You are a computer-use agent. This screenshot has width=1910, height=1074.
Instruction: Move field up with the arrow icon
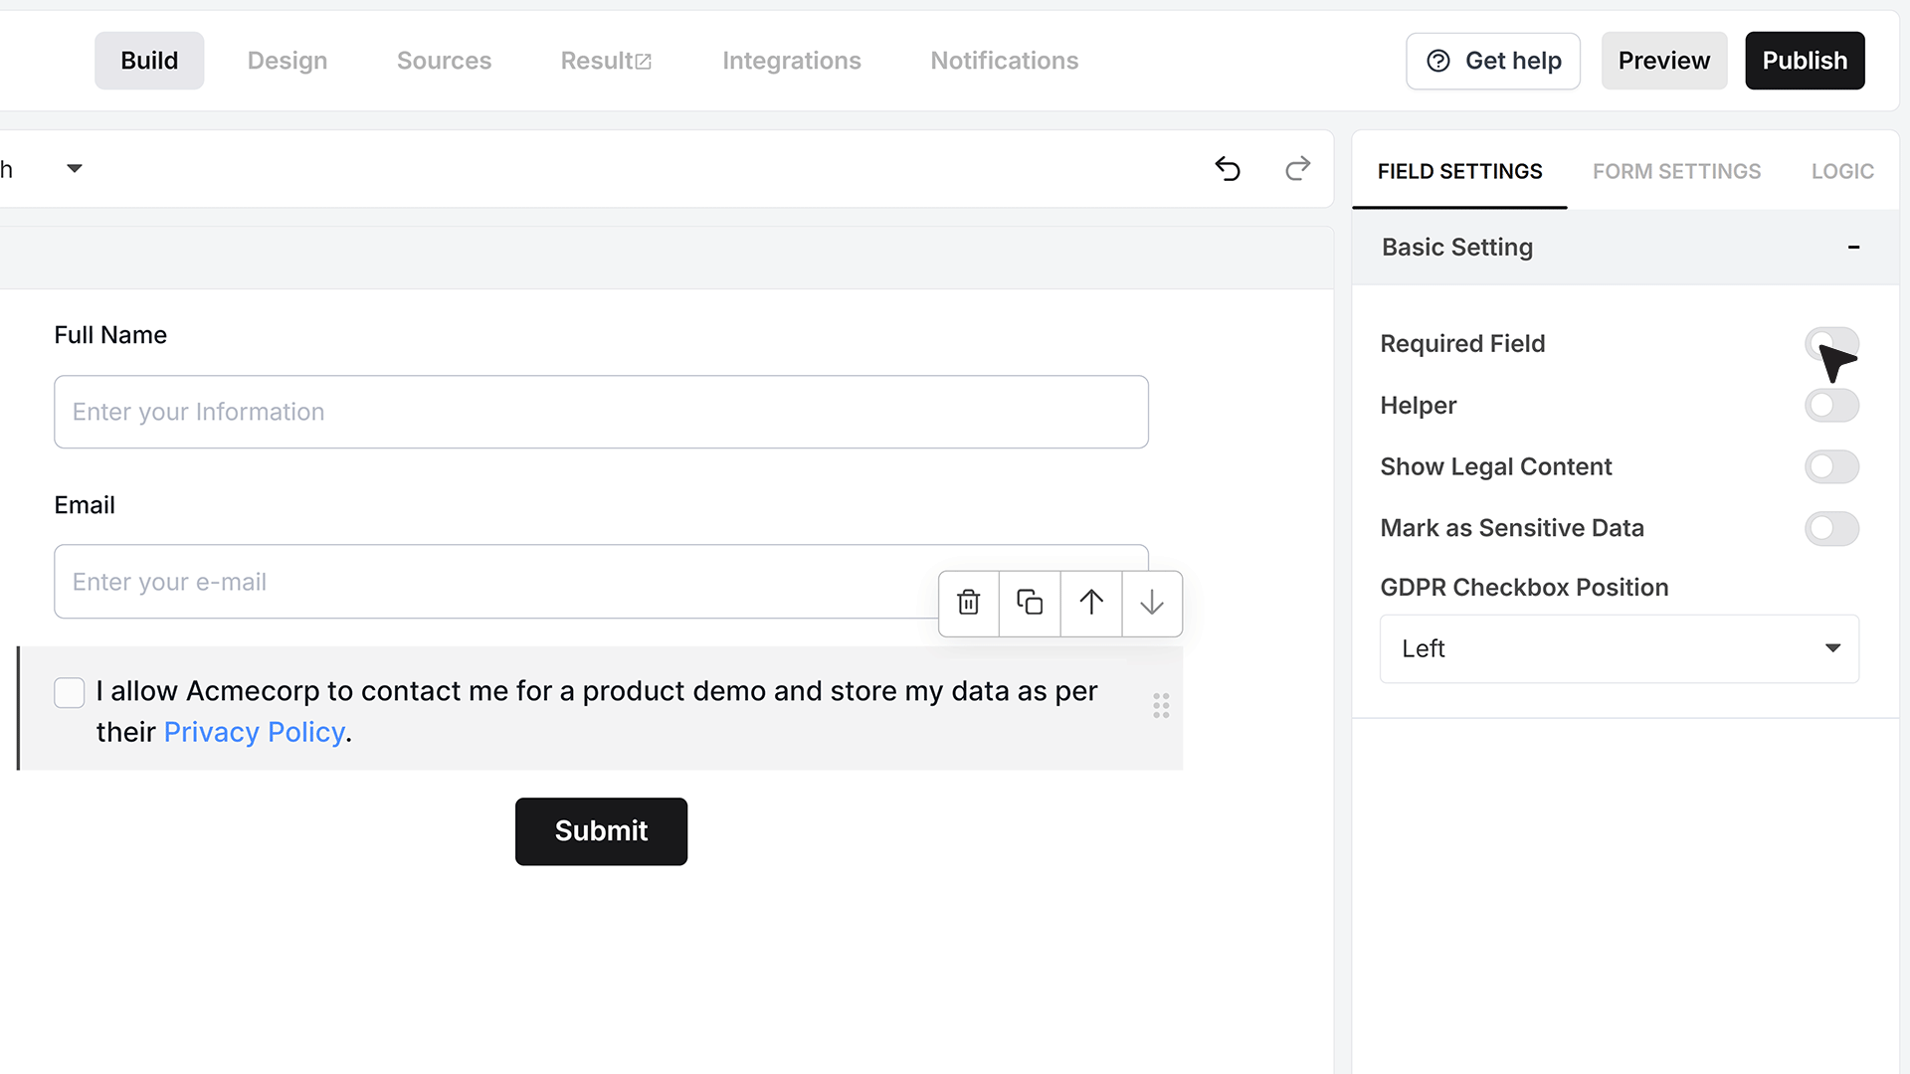1091,603
